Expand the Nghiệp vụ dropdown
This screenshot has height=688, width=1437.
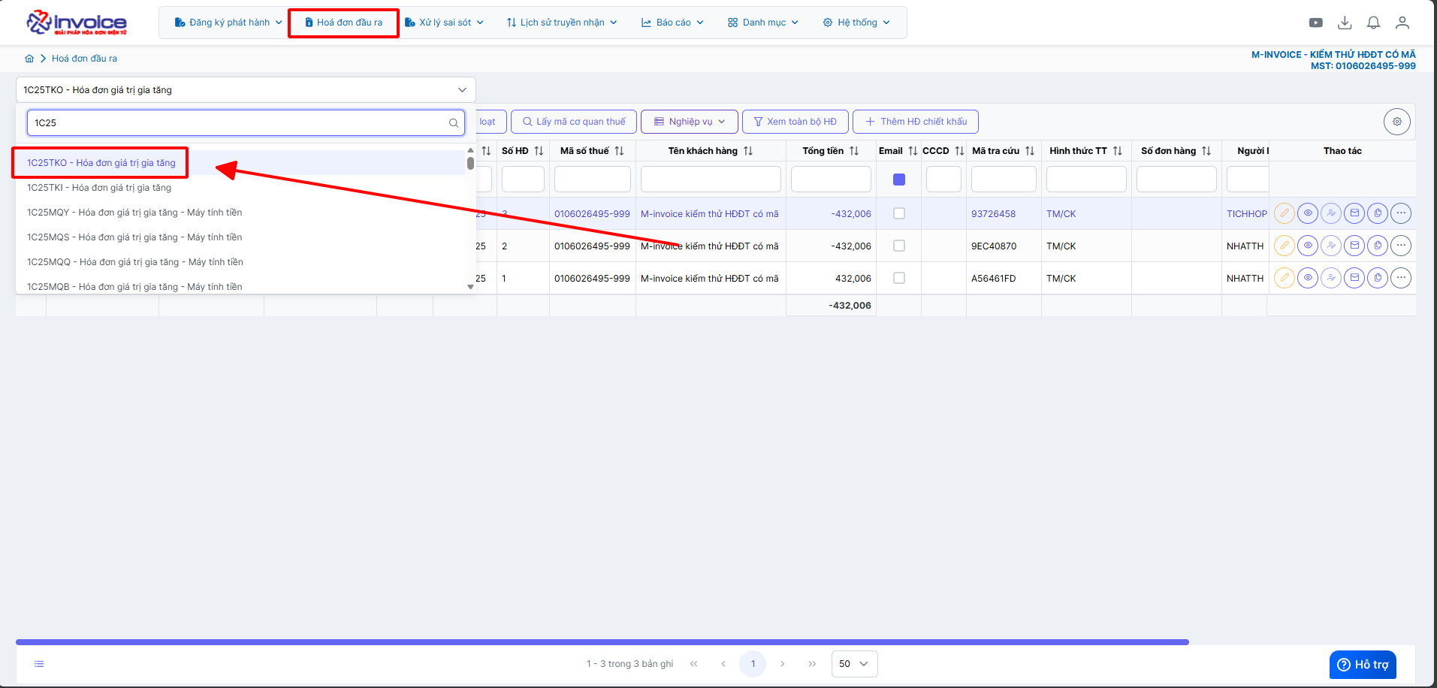689,122
